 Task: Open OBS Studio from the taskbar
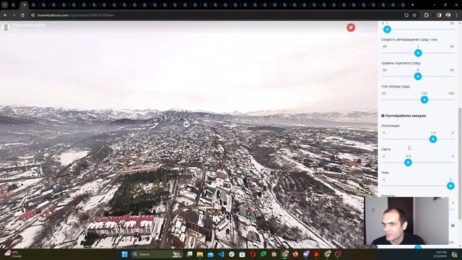tap(338, 254)
